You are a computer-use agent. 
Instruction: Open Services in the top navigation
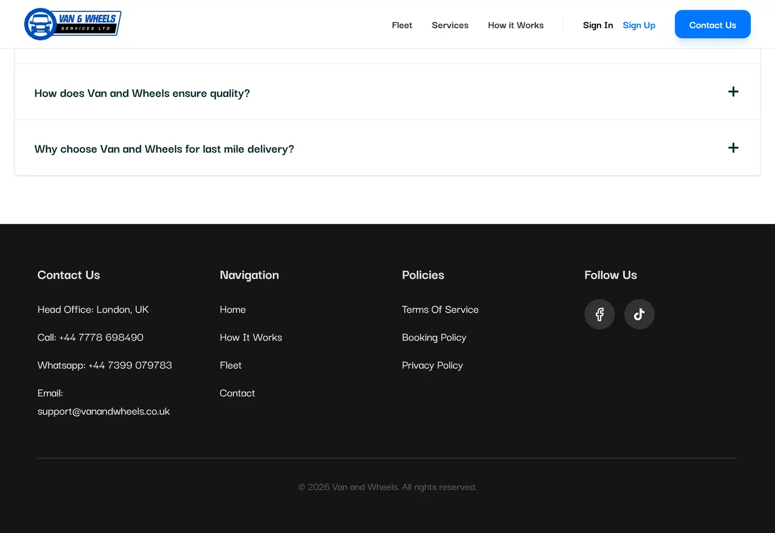click(x=450, y=25)
